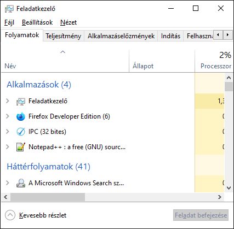Click the IPC (32 bites) checkmark icon
This screenshot has width=234, height=229.
tap(21, 132)
